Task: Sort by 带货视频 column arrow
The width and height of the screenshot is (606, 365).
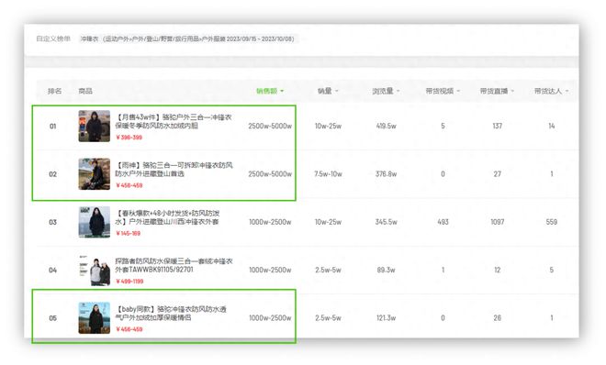Action: click(458, 91)
